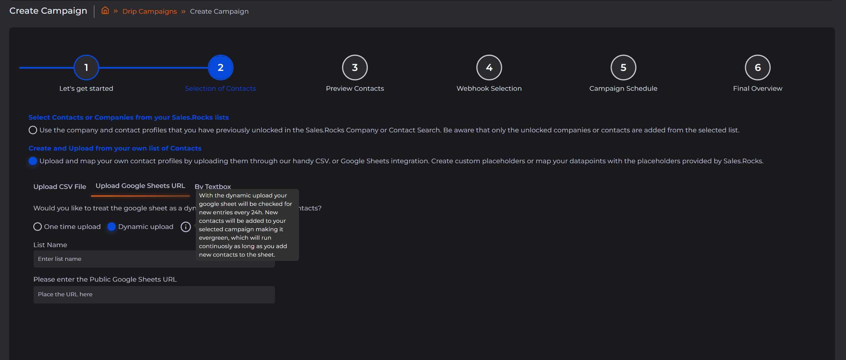Switch to Upload CSV File tab
Screen dimensions: 846x360
pyautogui.click(x=60, y=187)
